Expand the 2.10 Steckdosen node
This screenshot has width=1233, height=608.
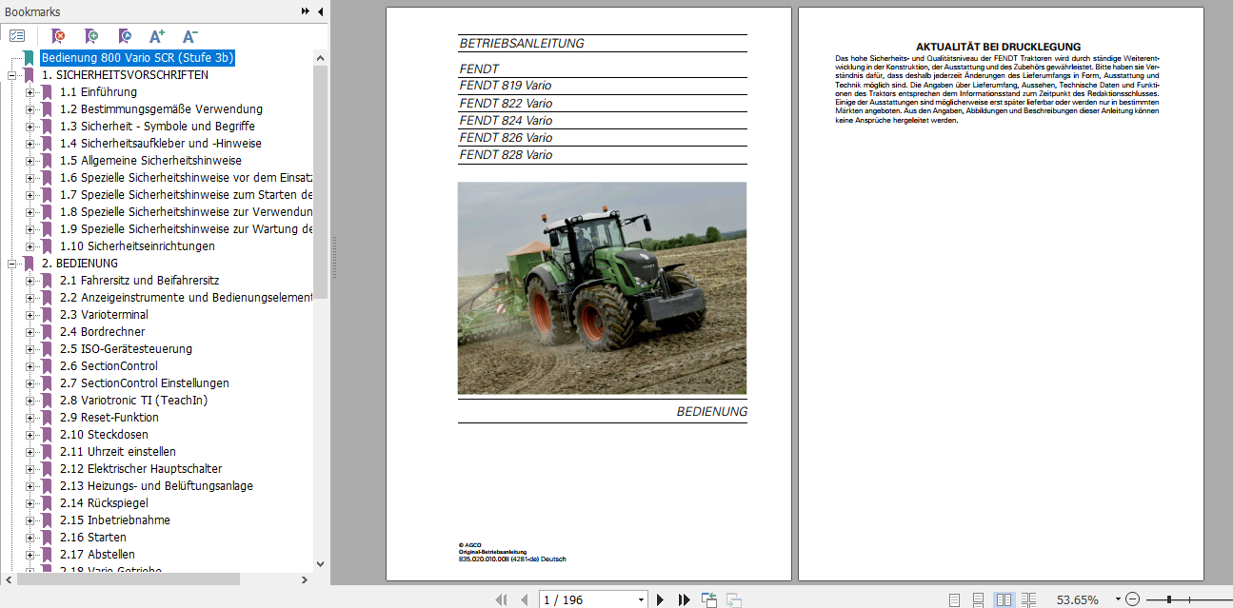[30, 435]
